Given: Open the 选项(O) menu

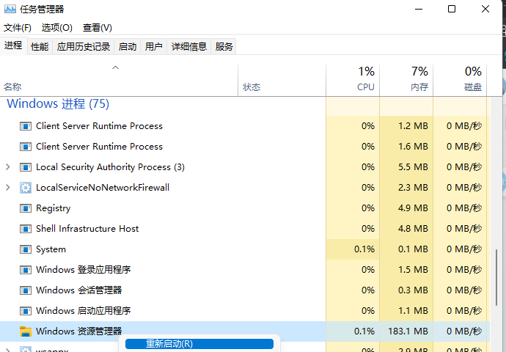Looking at the screenshot, I should tap(56, 28).
